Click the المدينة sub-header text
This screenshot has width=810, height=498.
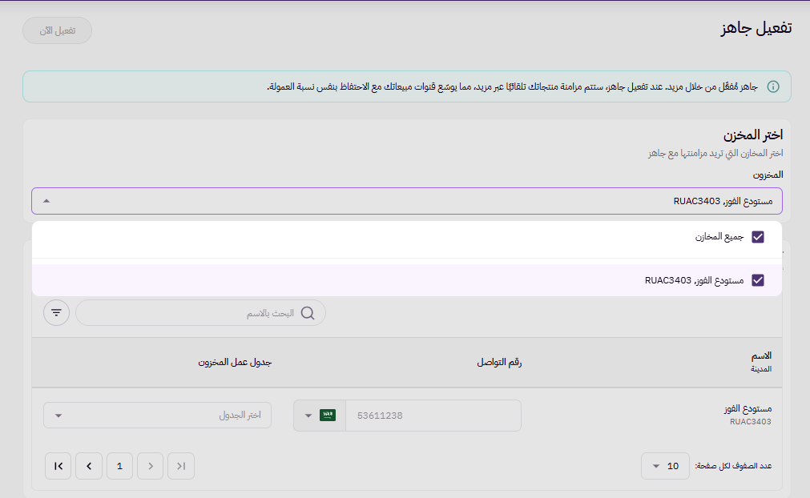click(x=761, y=369)
